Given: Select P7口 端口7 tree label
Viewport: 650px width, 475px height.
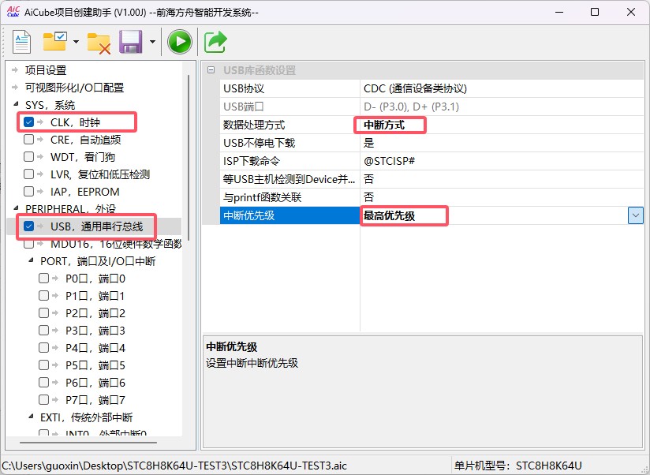Looking at the screenshot, I should coord(95,400).
